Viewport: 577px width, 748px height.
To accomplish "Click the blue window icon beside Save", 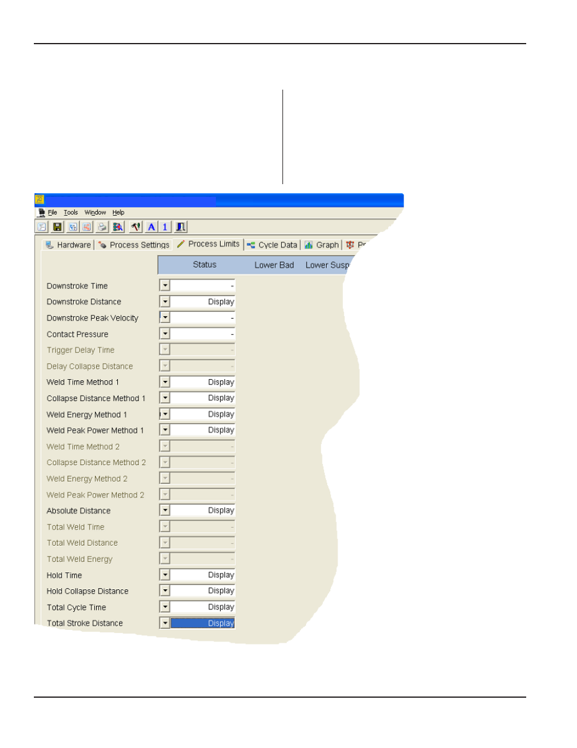I will (x=73, y=227).
